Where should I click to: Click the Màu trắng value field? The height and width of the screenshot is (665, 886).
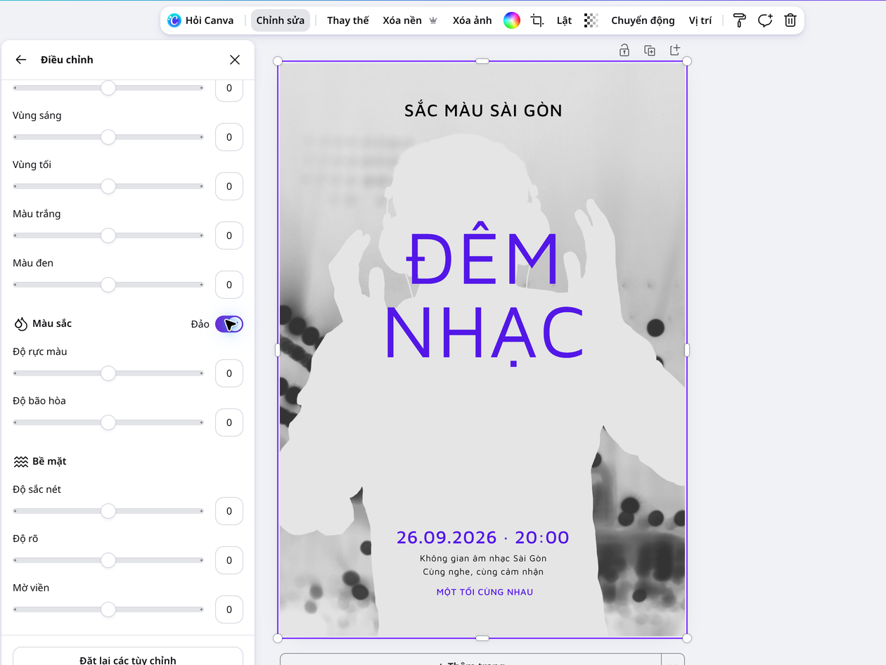(x=229, y=235)
